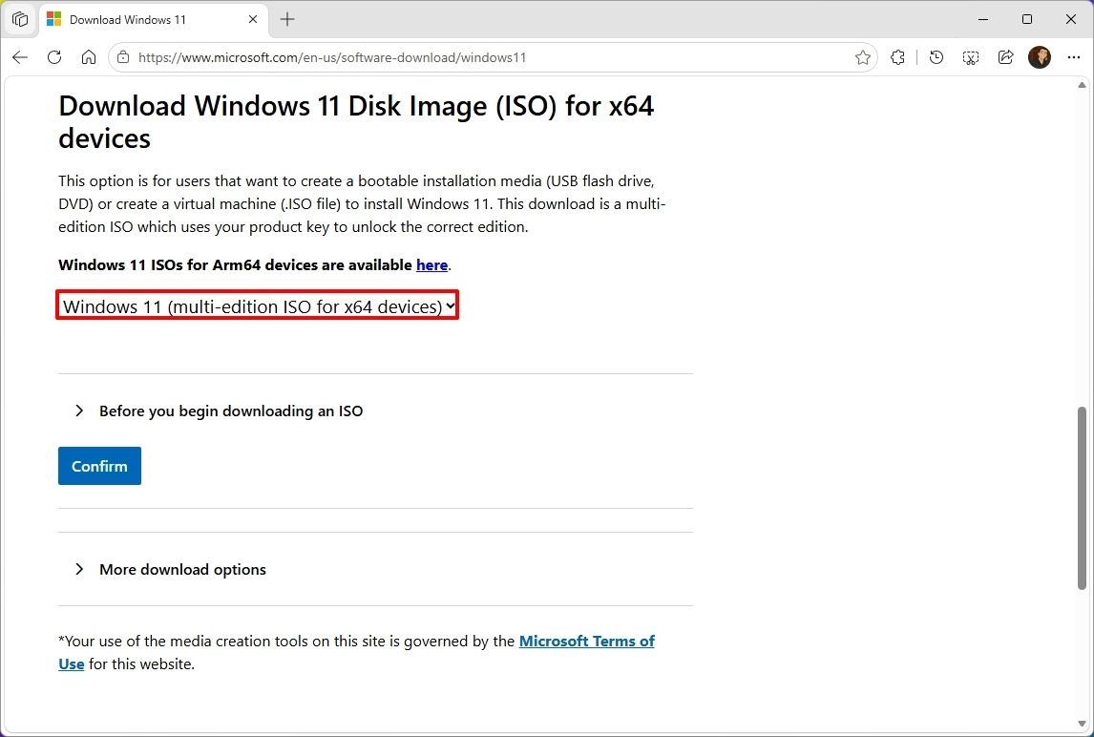Maximize the browser window
The image size is (1094, 737).
(1027, 19)
